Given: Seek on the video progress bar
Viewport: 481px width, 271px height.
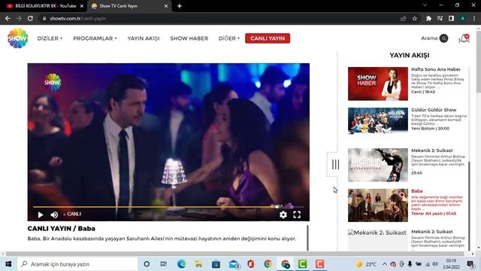Looking at the screenshot, I should pyautogui.click(x=168, y=207).
